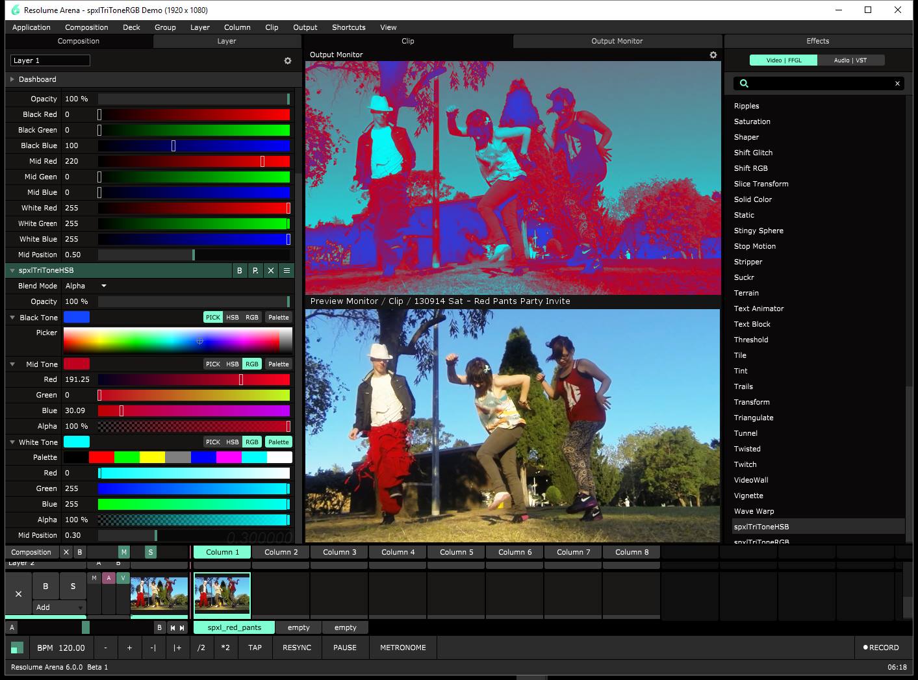This screenshot has height=680, width=918.
Task: Click the bypass B button on spxlTriToneHSB
Action: 240,270
